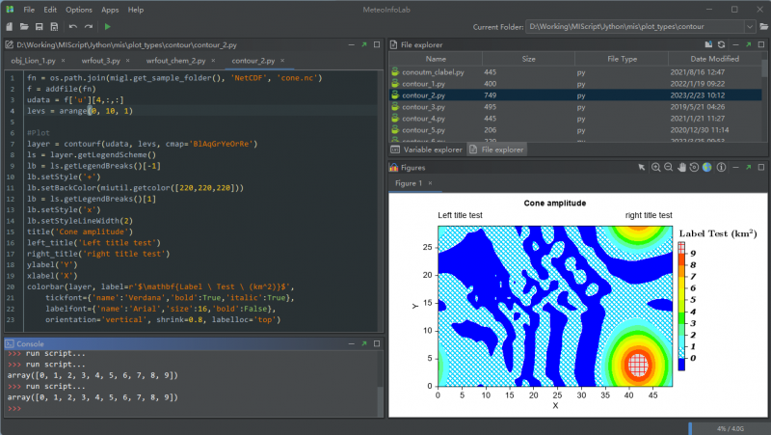This screenshot has height=435, width=771.
Task: Click the Identifier info icon in Figures
Action: (721, 167)
